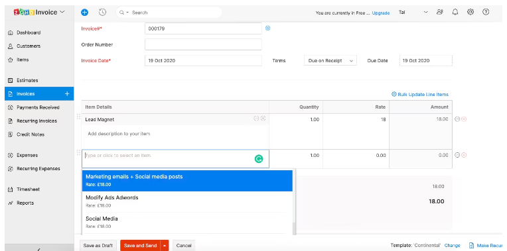
Task: Grab the Lead Magnet row drag handle
Action: (78, 117)
